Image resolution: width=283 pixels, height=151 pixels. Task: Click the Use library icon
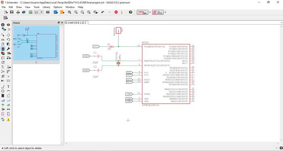[x=48, y=12]
